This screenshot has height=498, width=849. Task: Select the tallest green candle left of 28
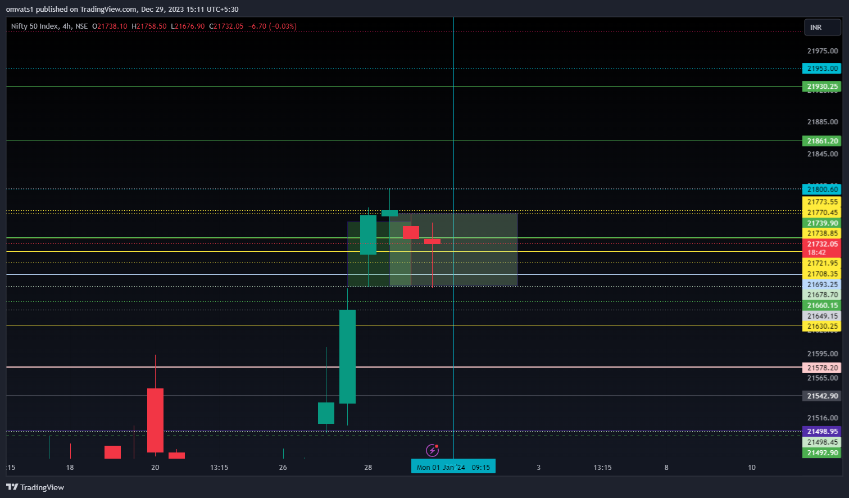pos(347,356)
